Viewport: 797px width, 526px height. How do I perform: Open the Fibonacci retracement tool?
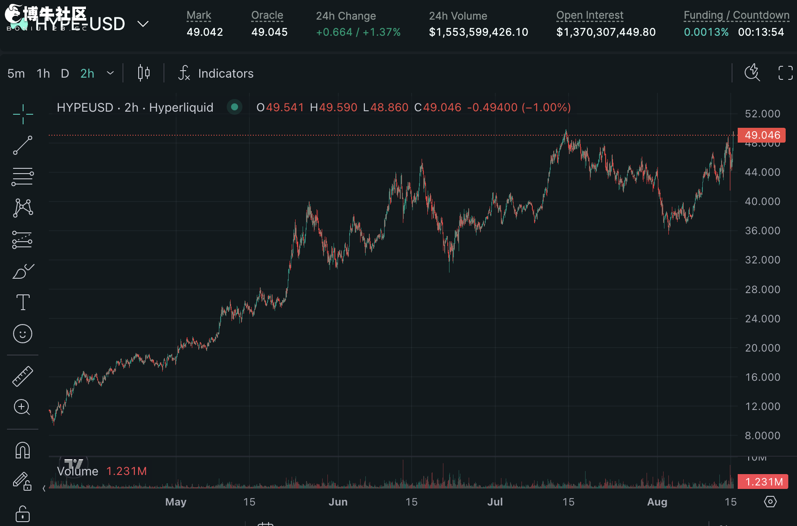tap(23, 177)
